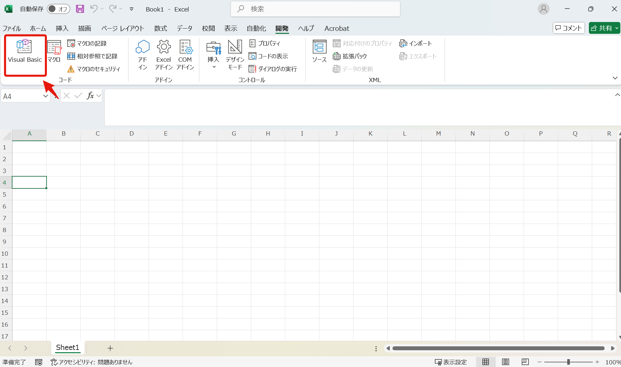Screen dimensions: 621x367
Task: Collapse the ribbon with the chevron
Action: (x=615, y=78)
